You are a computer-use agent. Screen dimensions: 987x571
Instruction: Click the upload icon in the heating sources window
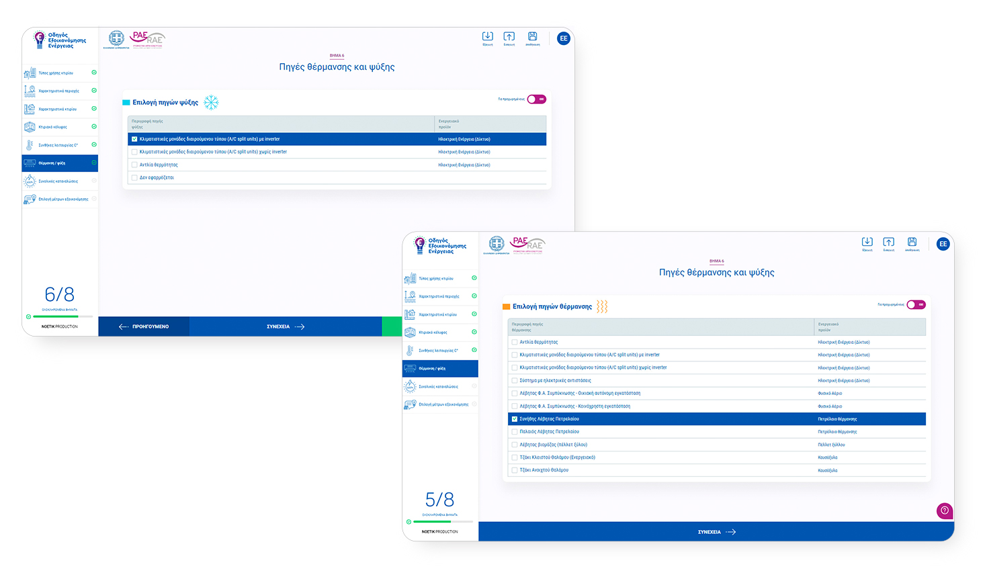pos(888,243)
